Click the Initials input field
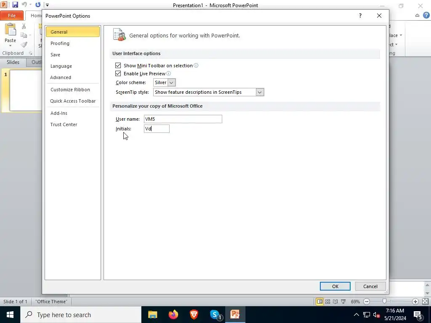431x323 pixels. tap(157, 129)
